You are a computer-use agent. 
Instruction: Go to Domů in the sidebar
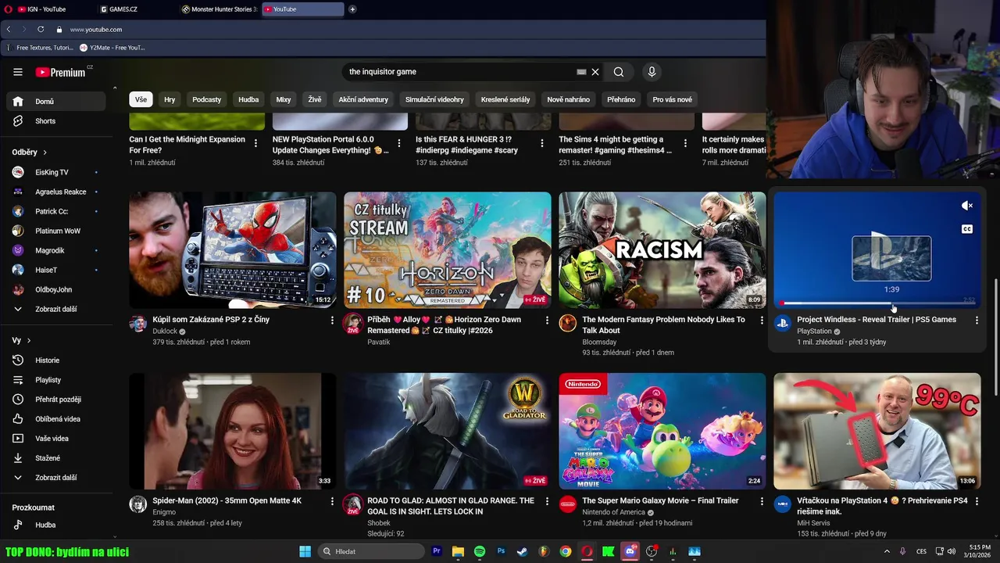(x=55, y=102)
